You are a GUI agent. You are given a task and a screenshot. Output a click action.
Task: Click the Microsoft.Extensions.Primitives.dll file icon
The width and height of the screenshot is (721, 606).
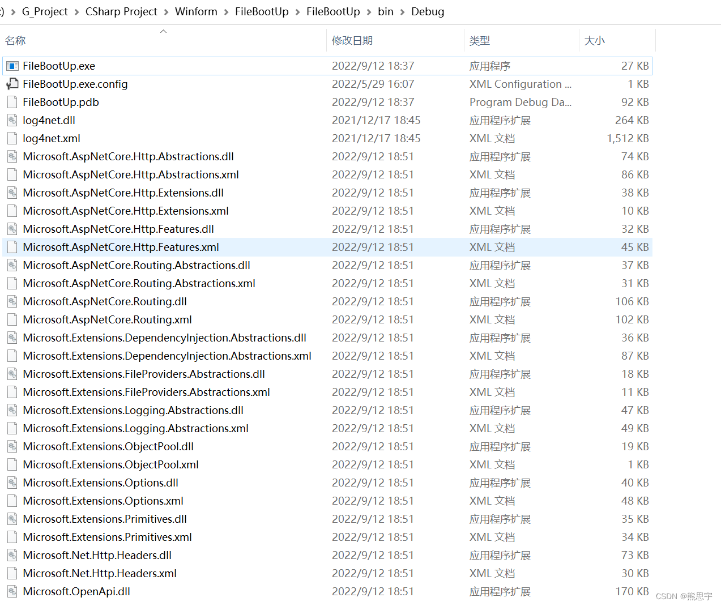[x=12, y=519]
